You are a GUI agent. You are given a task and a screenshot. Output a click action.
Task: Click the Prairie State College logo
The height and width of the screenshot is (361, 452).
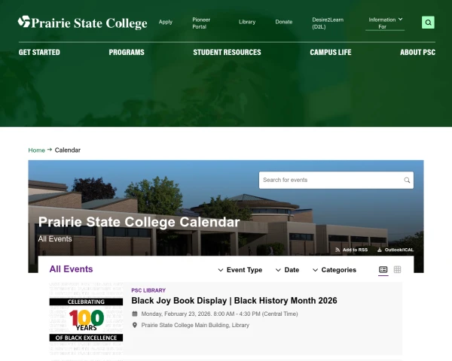click(82, 23)
